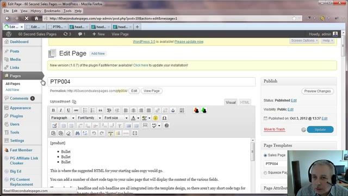Select the Squeeze Page template radio

[265, 173]
